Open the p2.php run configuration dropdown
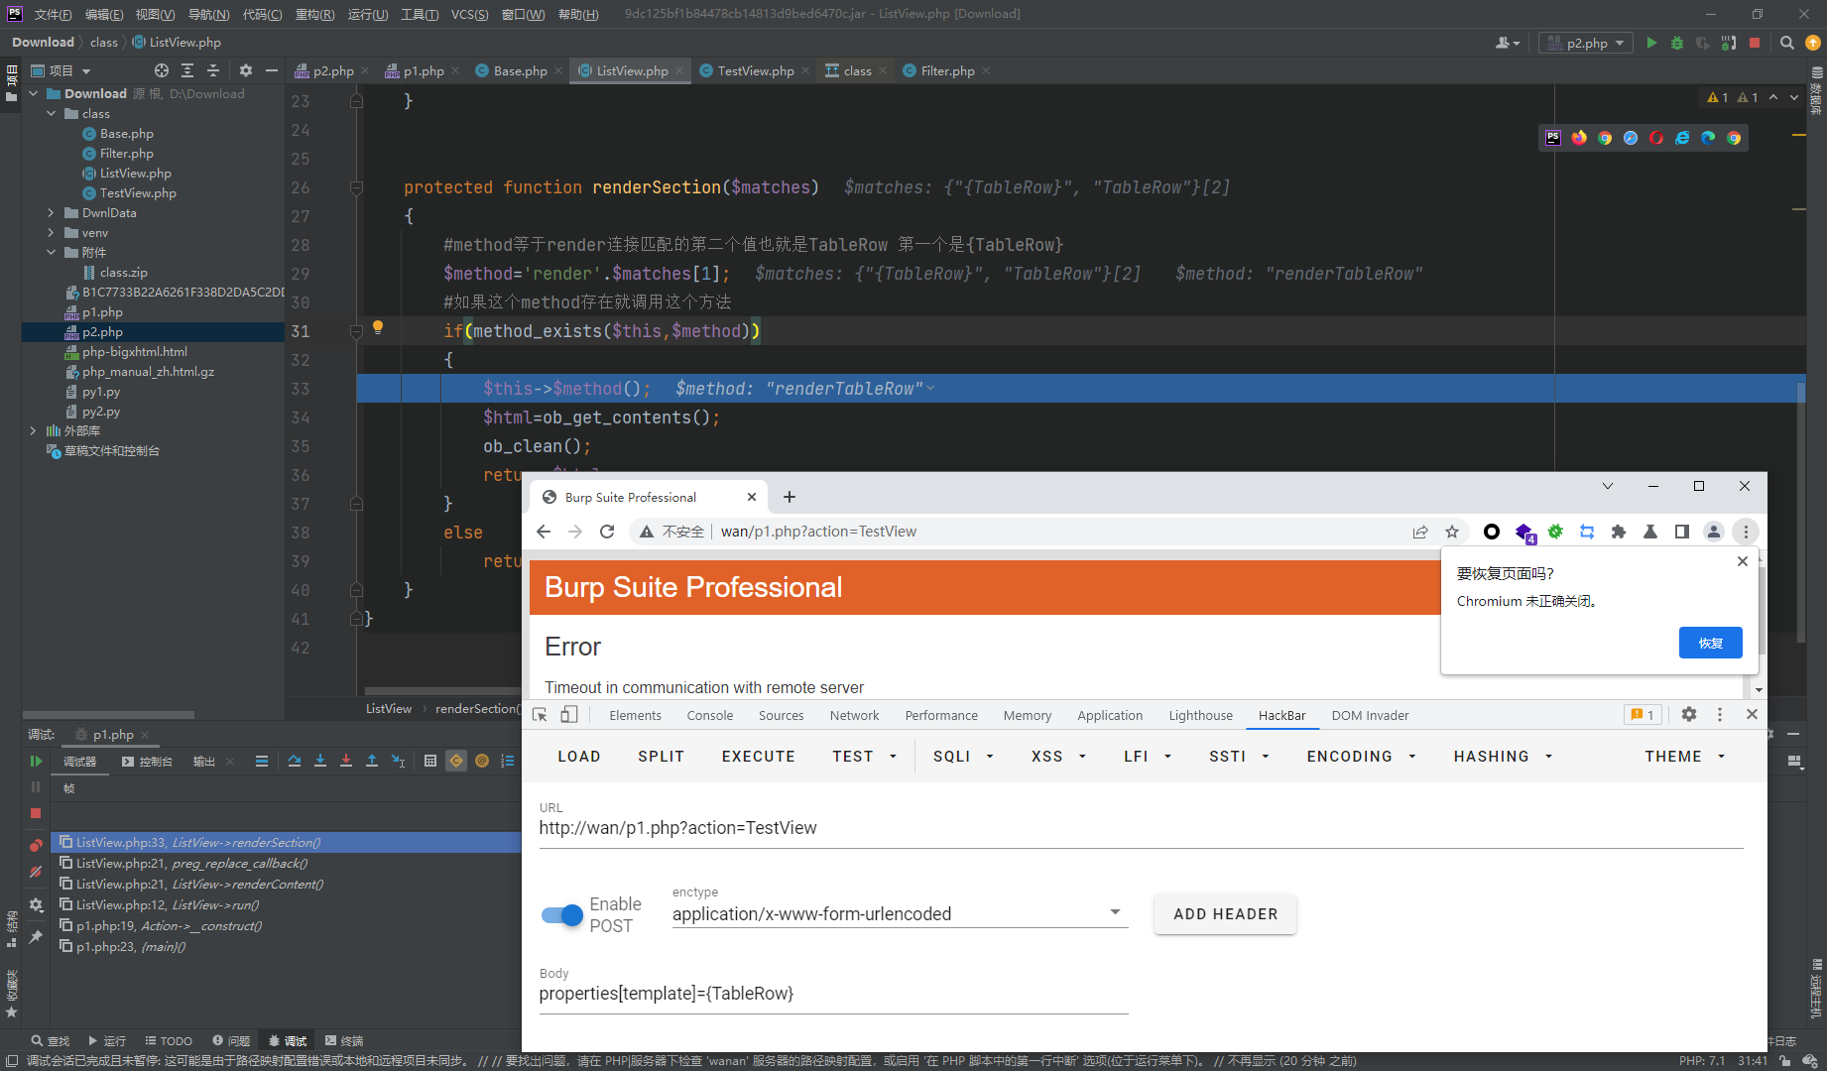The width and height of the screenshot is (1827, 1071). tap(1585, 43)
